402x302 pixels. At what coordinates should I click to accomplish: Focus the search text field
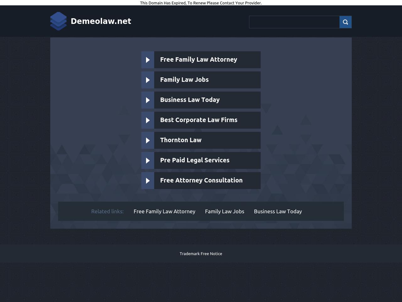point(294,22)
